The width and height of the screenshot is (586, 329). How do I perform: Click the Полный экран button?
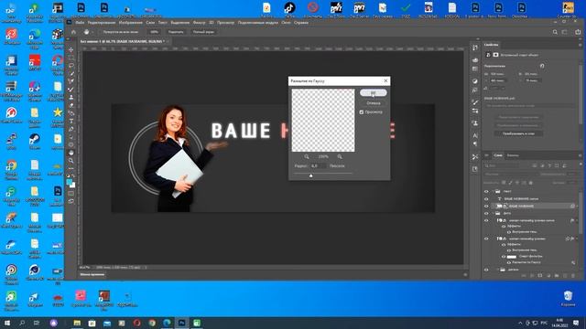pyautogui.click(x=203, y=32)
